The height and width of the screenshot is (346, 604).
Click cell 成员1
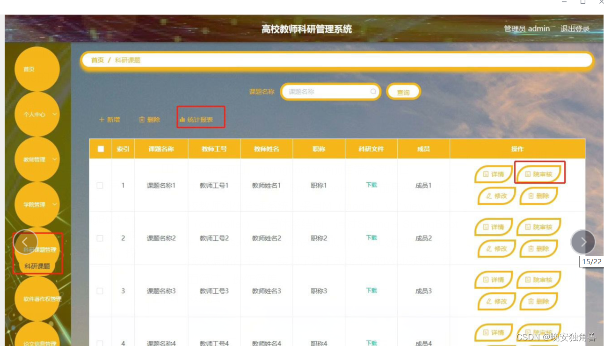423,186
